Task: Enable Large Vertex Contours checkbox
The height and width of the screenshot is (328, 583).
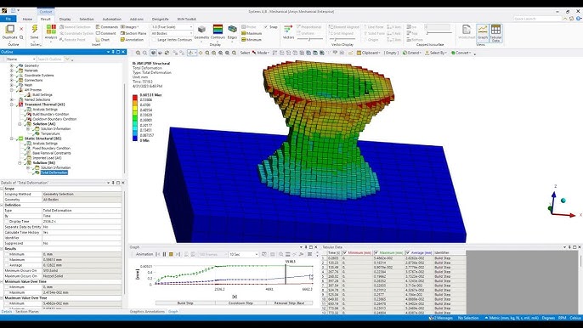Action: [x=154, y=40]
